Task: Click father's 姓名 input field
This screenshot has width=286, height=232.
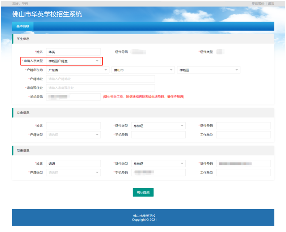Action: tap(73, 126)
